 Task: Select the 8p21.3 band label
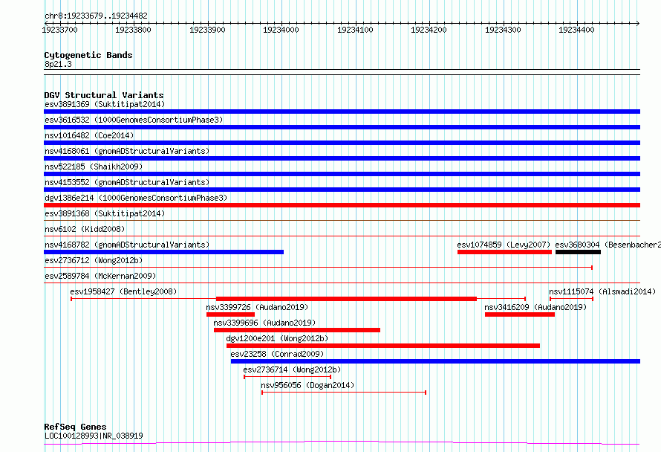coord(58,64)
